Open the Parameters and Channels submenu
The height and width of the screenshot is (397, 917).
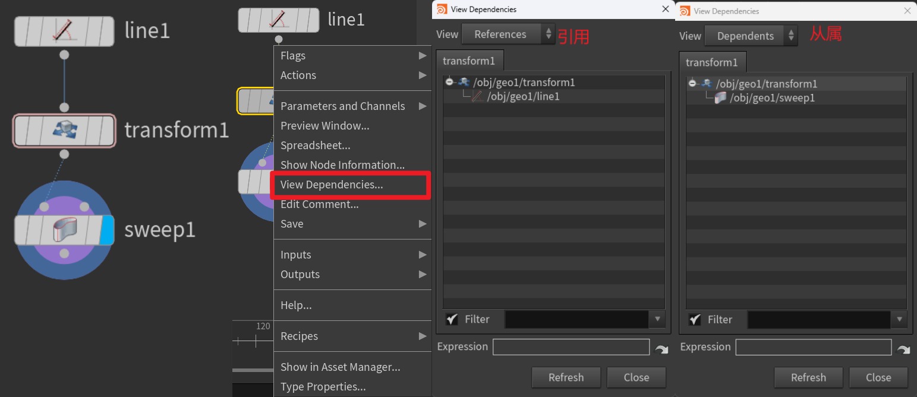tap(351, 106)
